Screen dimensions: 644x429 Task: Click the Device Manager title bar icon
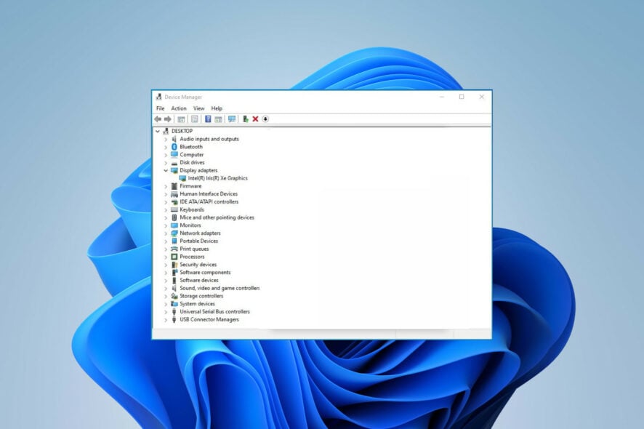[159, 97]
